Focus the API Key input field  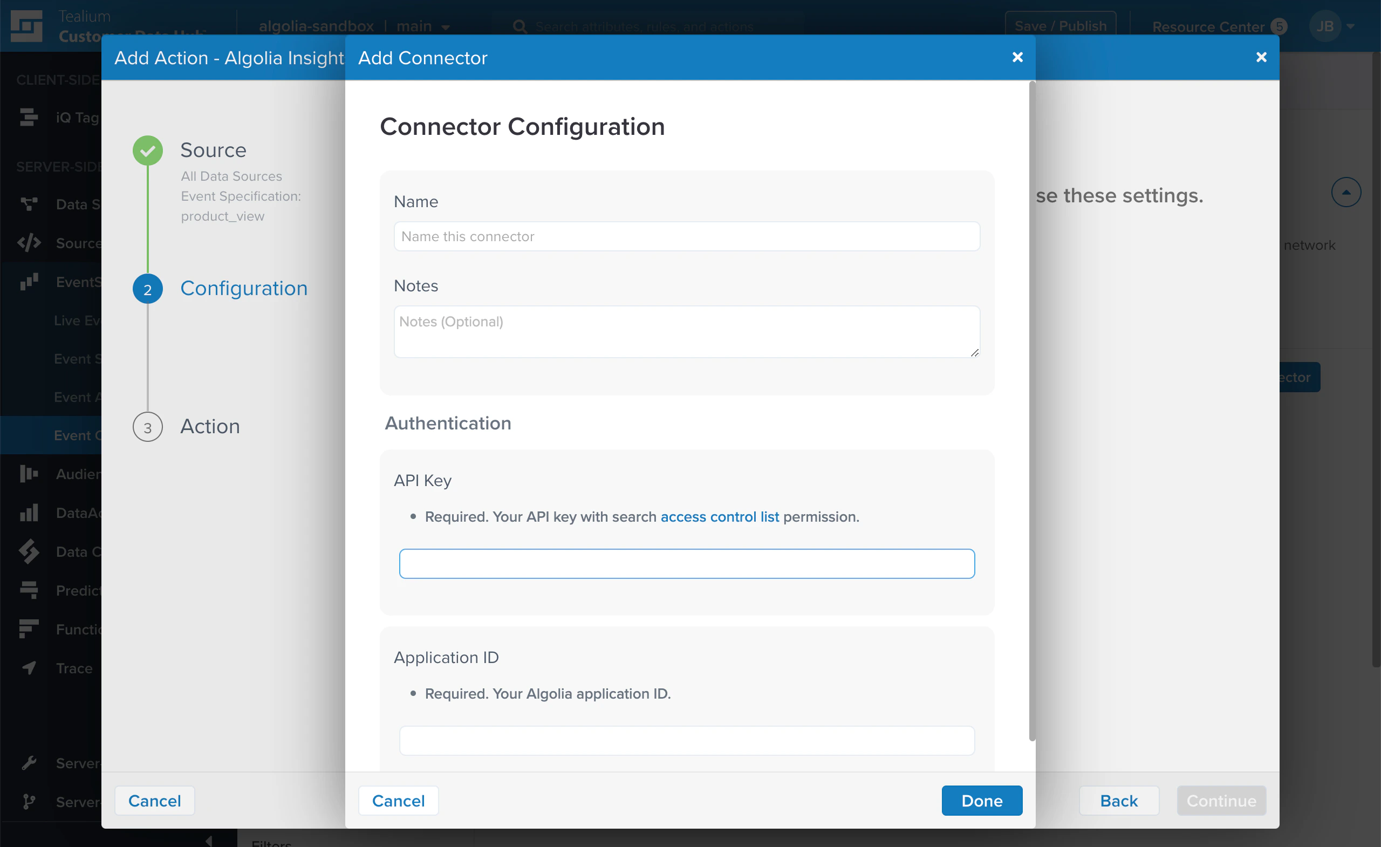click(x=687, y=563)
